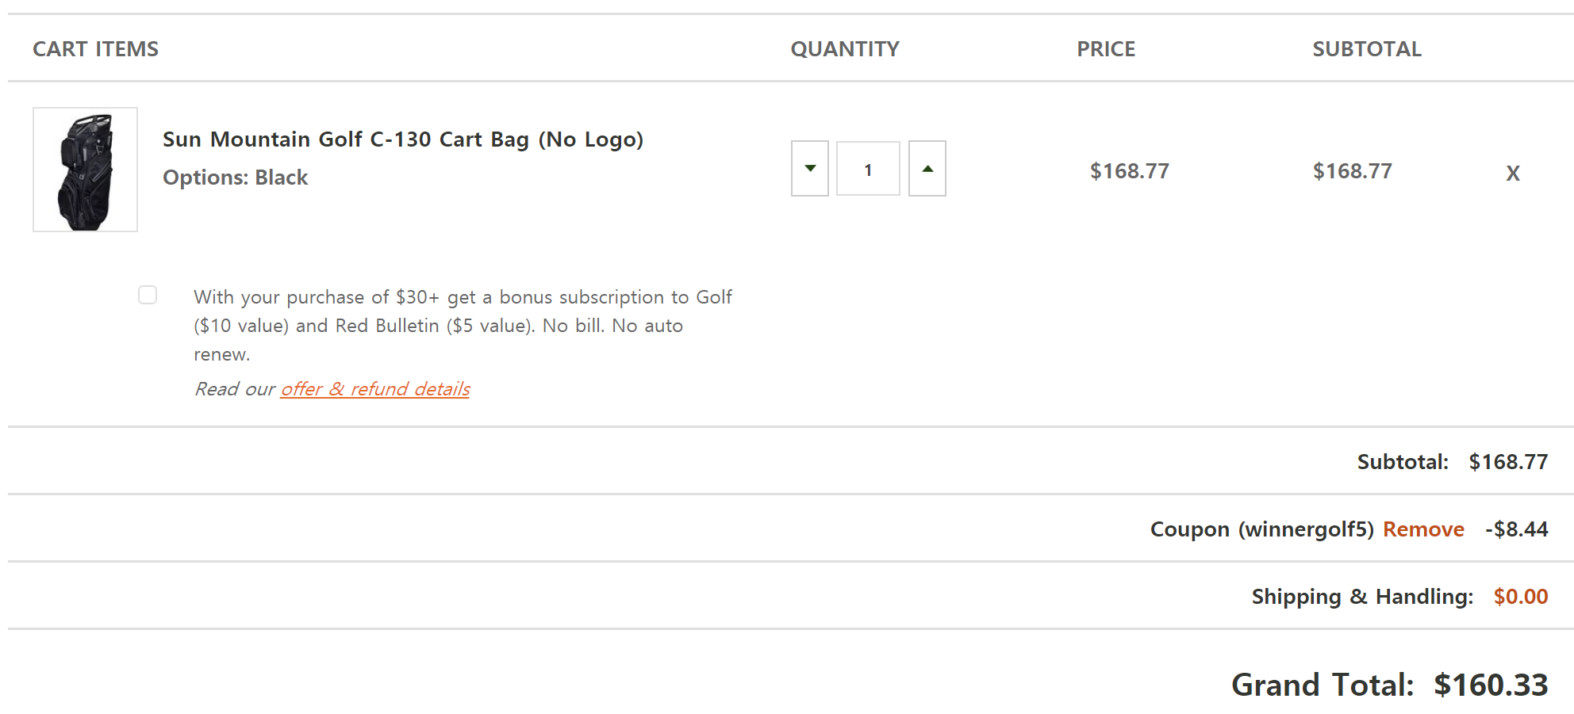Click the Grand Total $160.33 amount
1574x714 pixels.
coord(1490,685)
